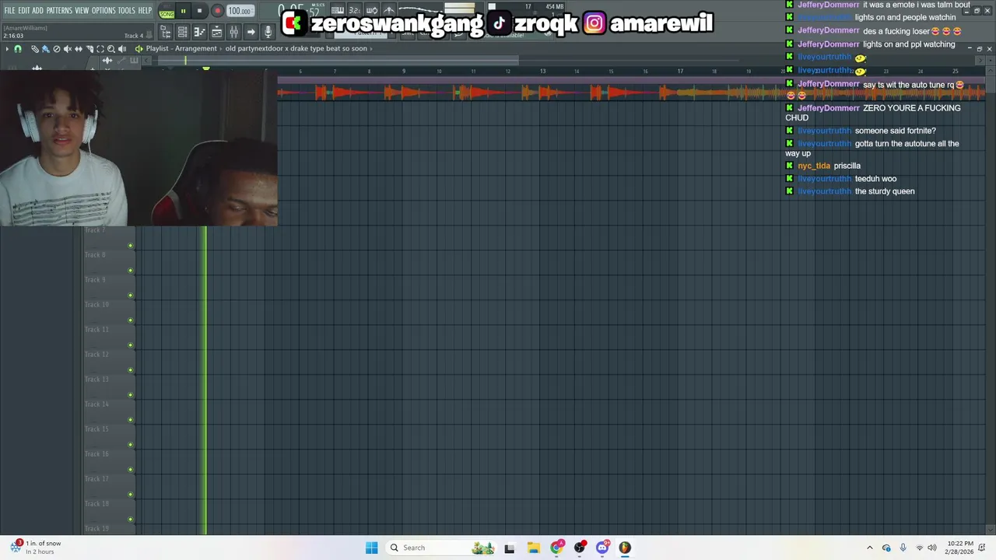Open the VIEW menu
996x560 pixels.
pyautogui.click(x=82, y=10)
